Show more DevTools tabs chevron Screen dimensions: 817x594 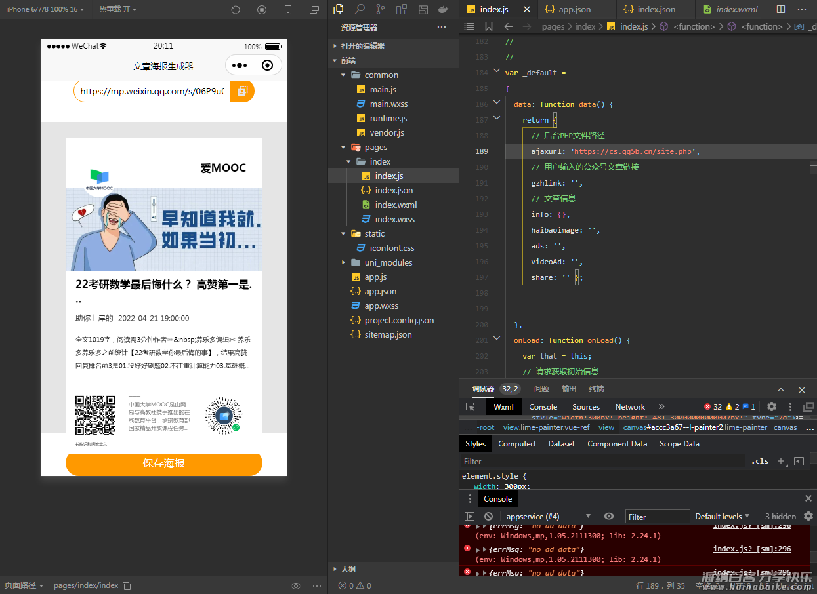[661, 406]
